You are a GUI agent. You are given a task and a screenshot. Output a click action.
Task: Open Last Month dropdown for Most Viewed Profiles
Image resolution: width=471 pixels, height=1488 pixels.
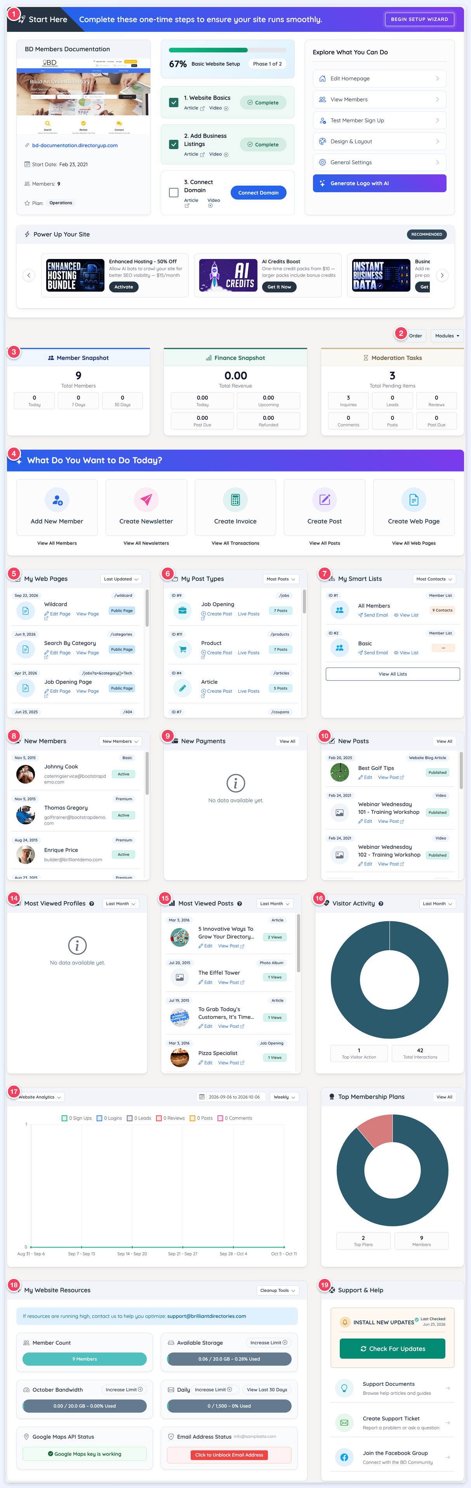click(120, 904)
